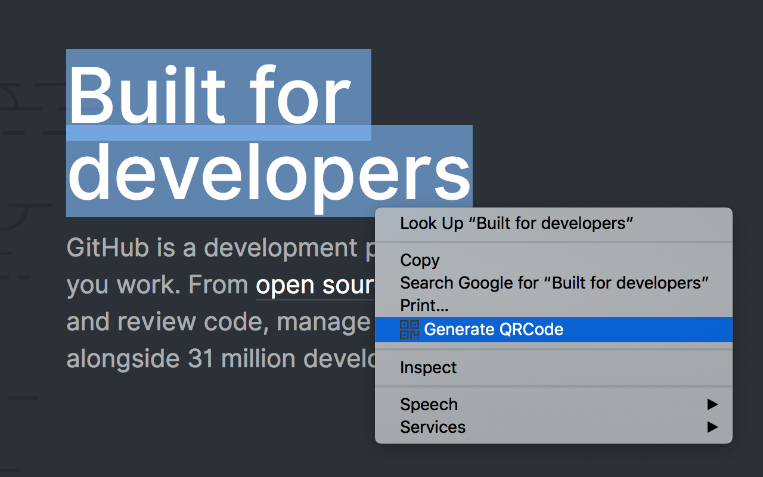
Task: Select Generate QRCode menu entry
Action: click(x=553, y=330)
